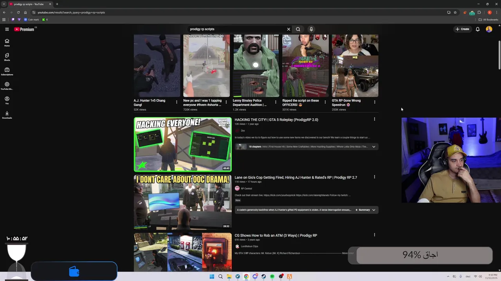Open options for GTA RP Gone Wrong short
The image size is (501, 281).
pyautogui.click(x=375, y=102)
